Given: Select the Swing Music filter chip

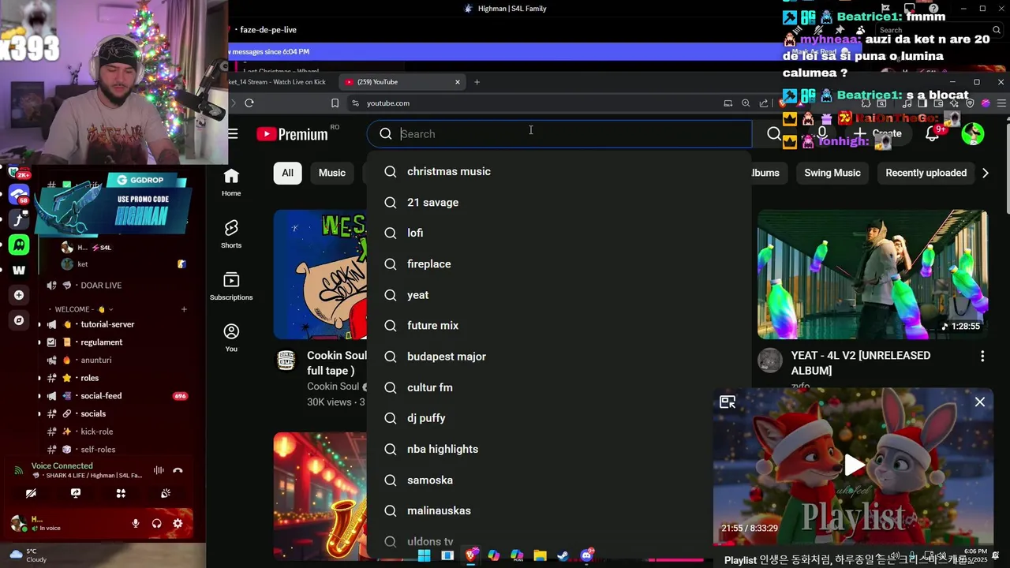Looking at the screenshot, I should point(832,173).
